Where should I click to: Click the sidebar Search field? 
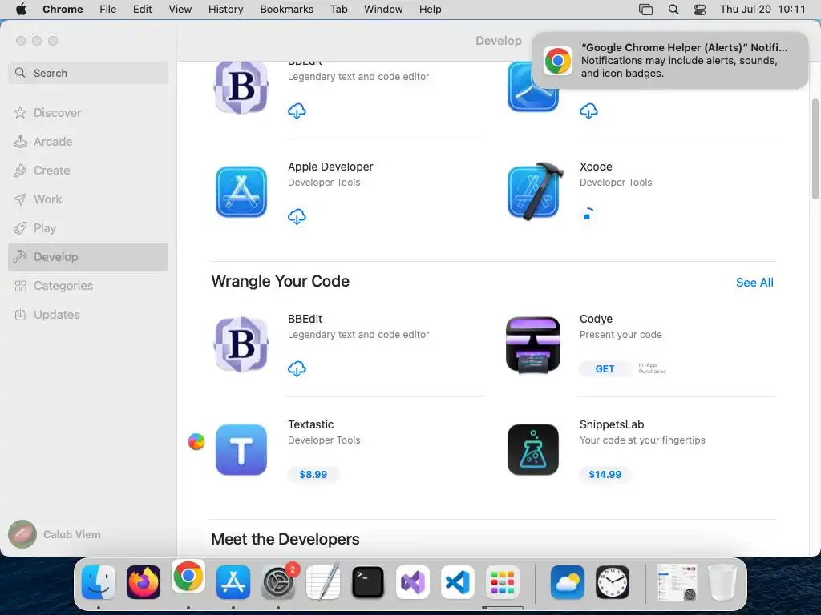pos(88,73)
